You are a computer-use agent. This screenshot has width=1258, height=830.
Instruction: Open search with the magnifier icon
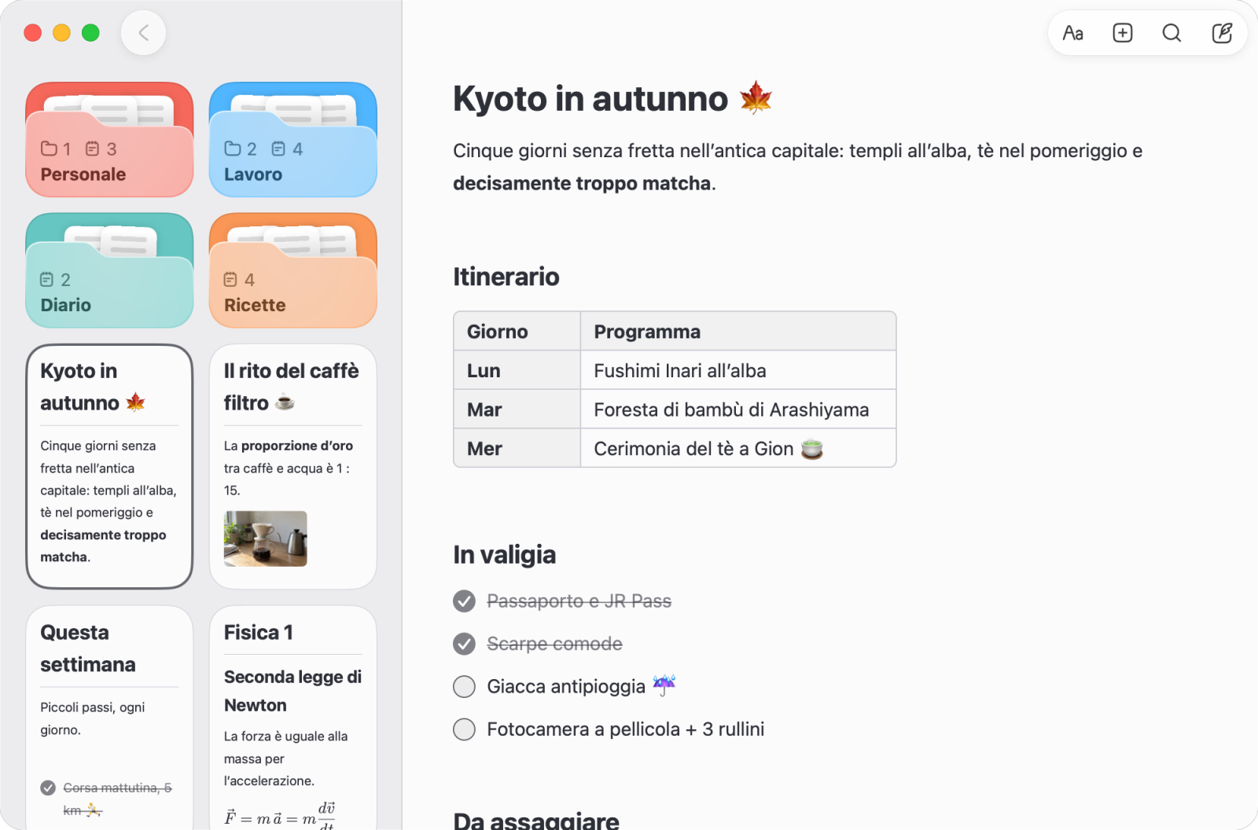(1172, 33)
